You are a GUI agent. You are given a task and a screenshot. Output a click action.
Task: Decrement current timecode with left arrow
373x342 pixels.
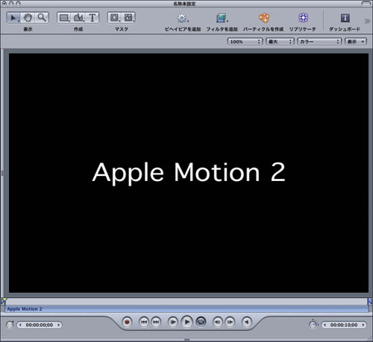20,325
